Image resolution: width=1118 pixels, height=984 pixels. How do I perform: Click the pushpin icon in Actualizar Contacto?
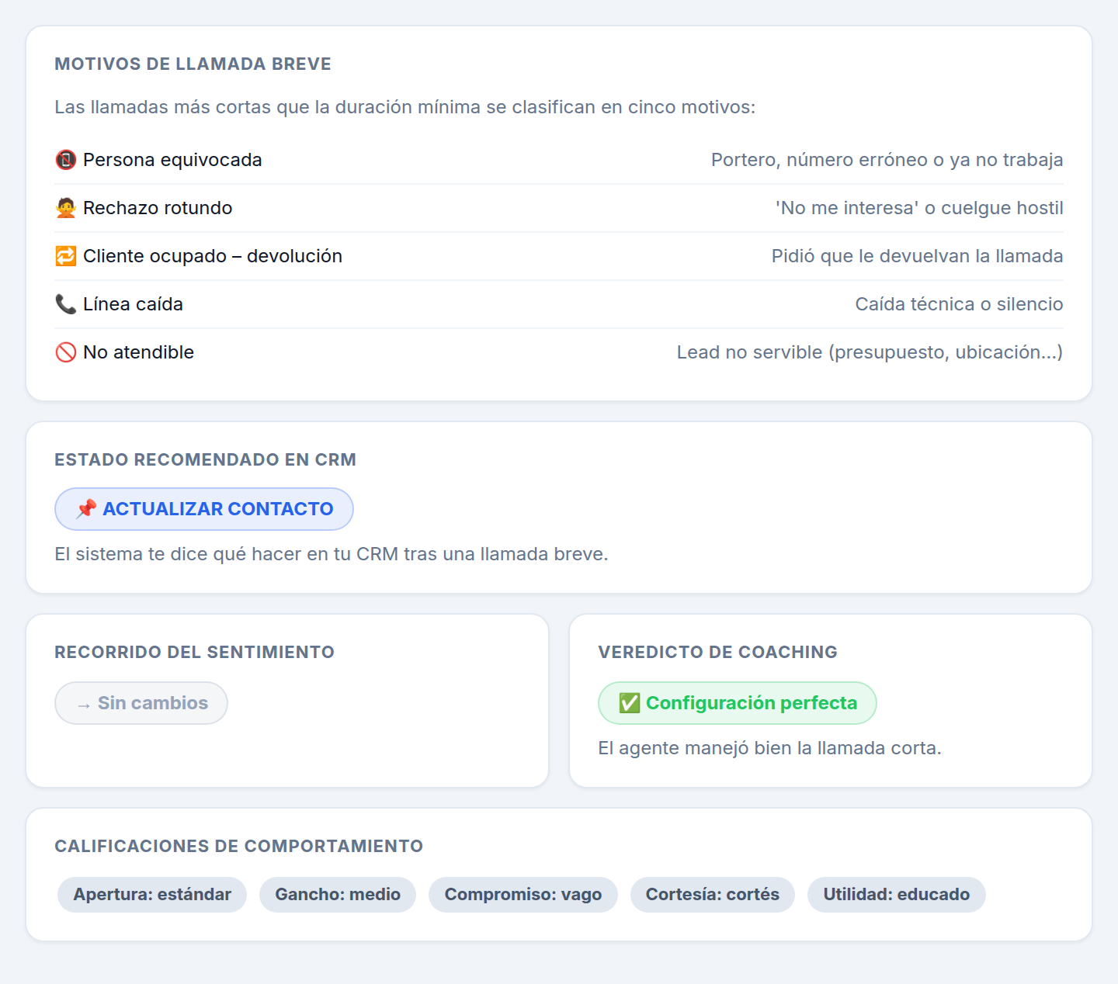point(86,509)
